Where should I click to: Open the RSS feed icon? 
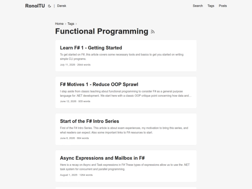(153, 32)
